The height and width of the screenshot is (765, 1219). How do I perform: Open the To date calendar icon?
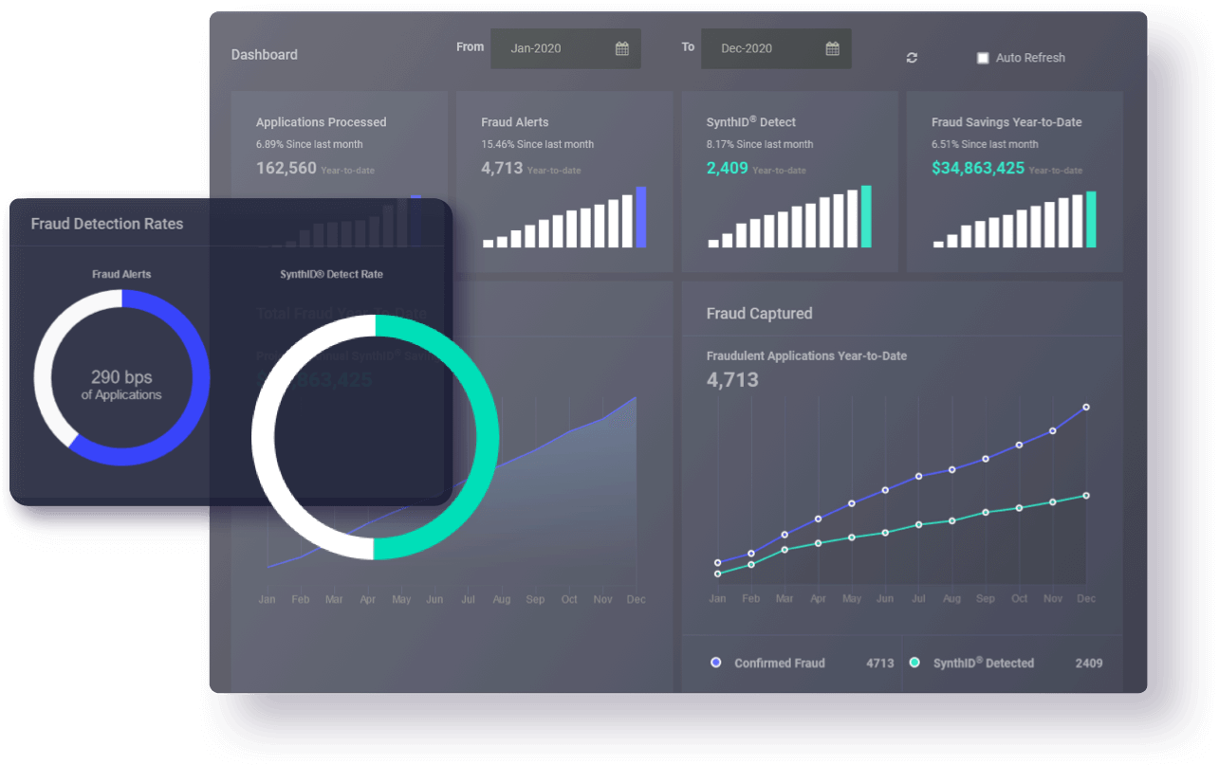[832, 48]
